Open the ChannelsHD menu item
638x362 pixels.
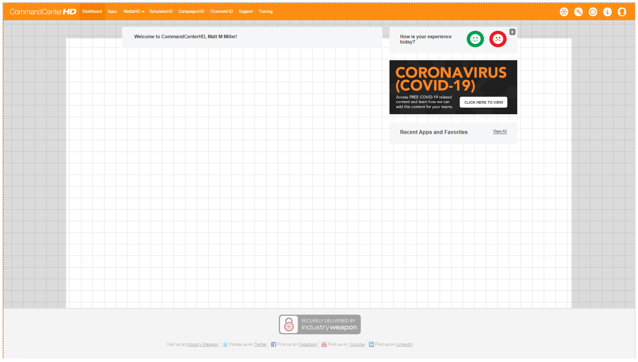[x=221, y=11]
